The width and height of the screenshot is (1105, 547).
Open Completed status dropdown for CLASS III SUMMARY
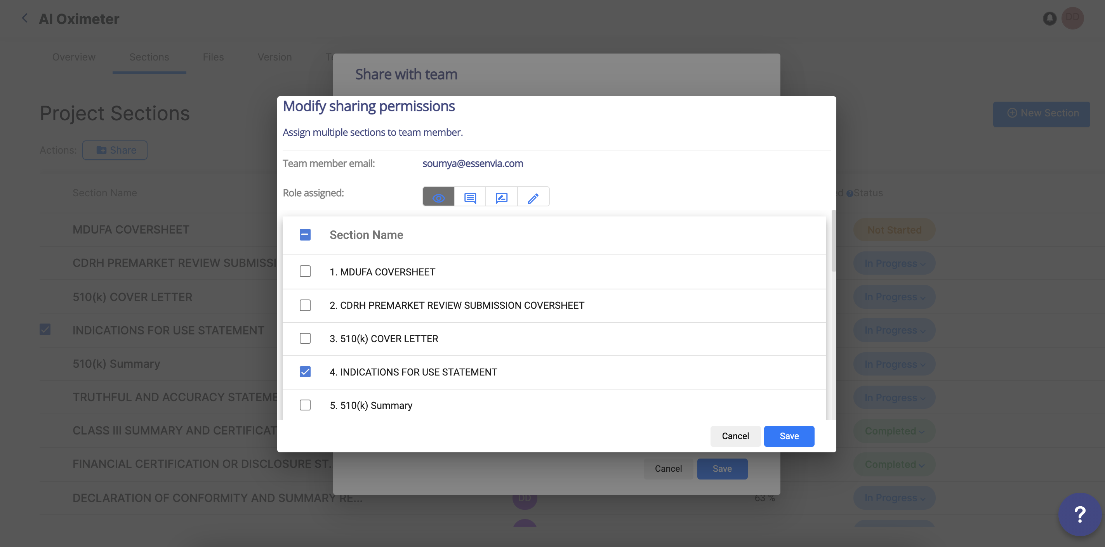coord(894,431)
